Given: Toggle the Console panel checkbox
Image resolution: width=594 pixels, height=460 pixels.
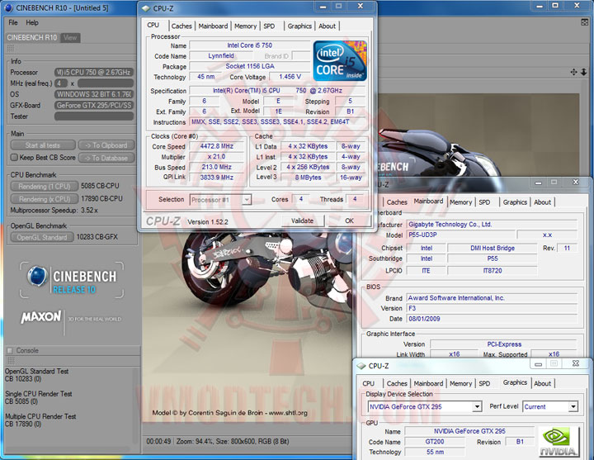Looking at the screenshot, I should point(10,350).
